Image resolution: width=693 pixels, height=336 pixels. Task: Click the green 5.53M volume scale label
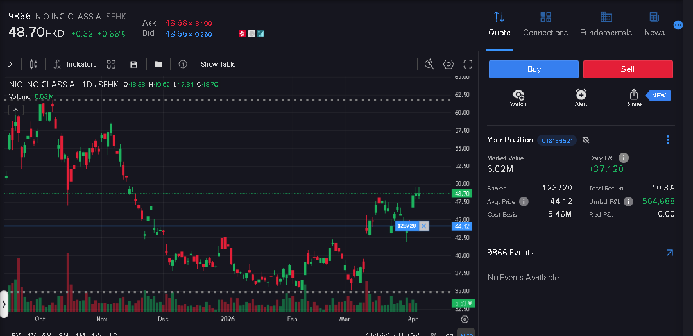pos(463,303)
